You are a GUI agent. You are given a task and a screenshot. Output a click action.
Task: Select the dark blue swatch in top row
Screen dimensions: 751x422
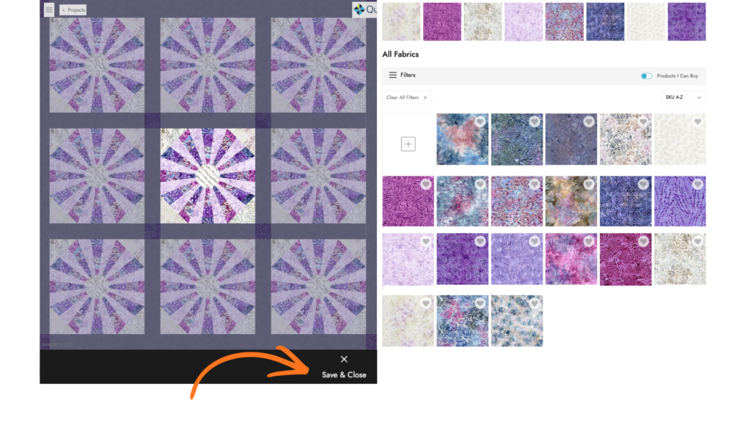(605, 22)
